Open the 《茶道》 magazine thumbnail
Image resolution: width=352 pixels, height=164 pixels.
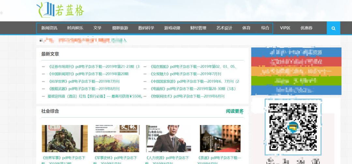pyautogui.click(x=220, y=138)
